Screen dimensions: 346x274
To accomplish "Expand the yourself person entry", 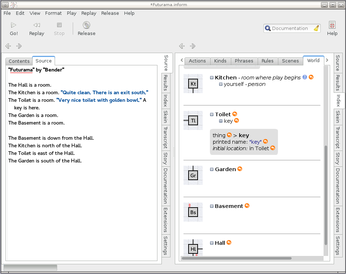I will (x=221, y=84).
